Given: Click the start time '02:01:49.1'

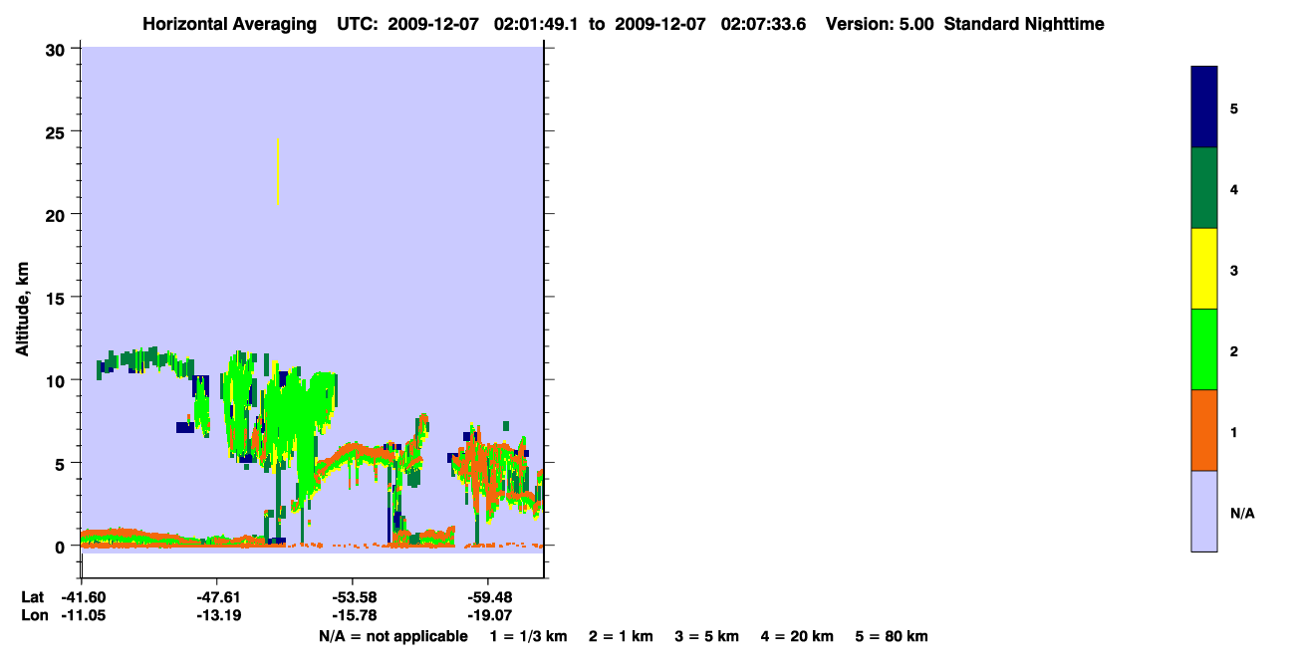Looking at the screenshot, I should point(535,24).
